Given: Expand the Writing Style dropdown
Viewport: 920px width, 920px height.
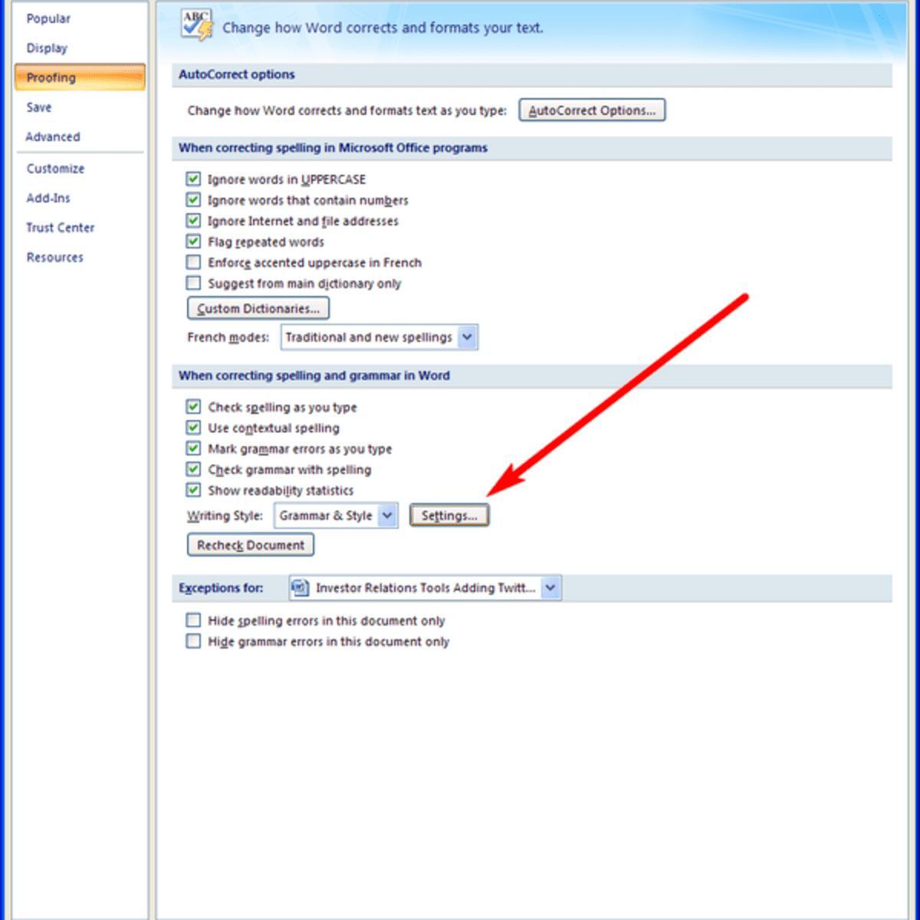Looking at the screenshot, I should coord(388,516).
